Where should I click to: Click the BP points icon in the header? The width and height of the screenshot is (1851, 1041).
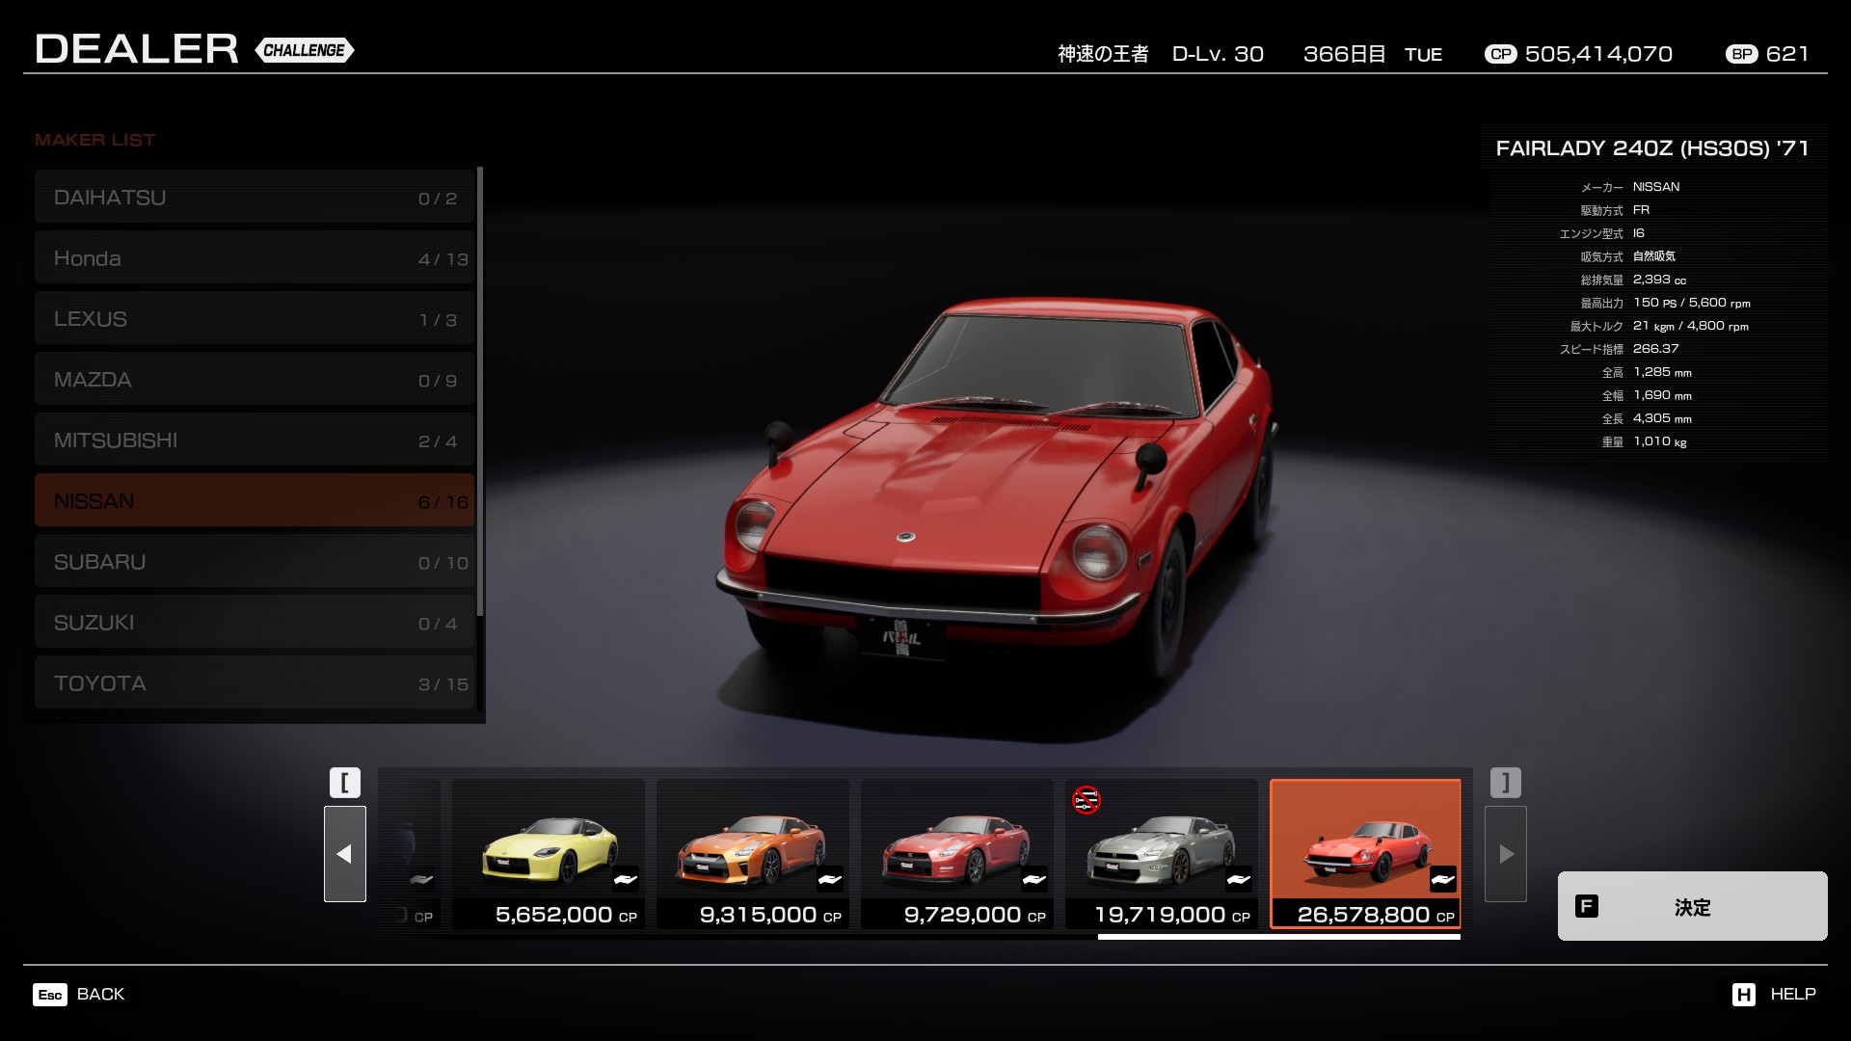click(1741, 54)
